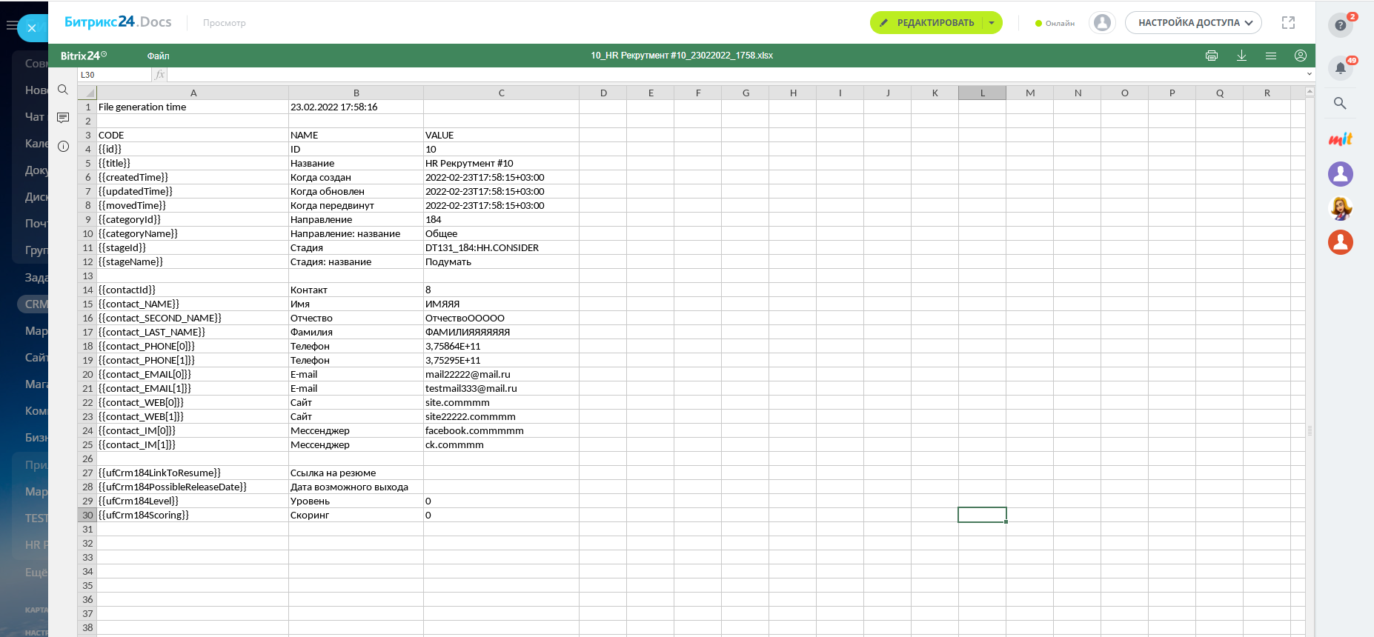Open the notifications bell icon
1374x637 pixels.
1340,68
